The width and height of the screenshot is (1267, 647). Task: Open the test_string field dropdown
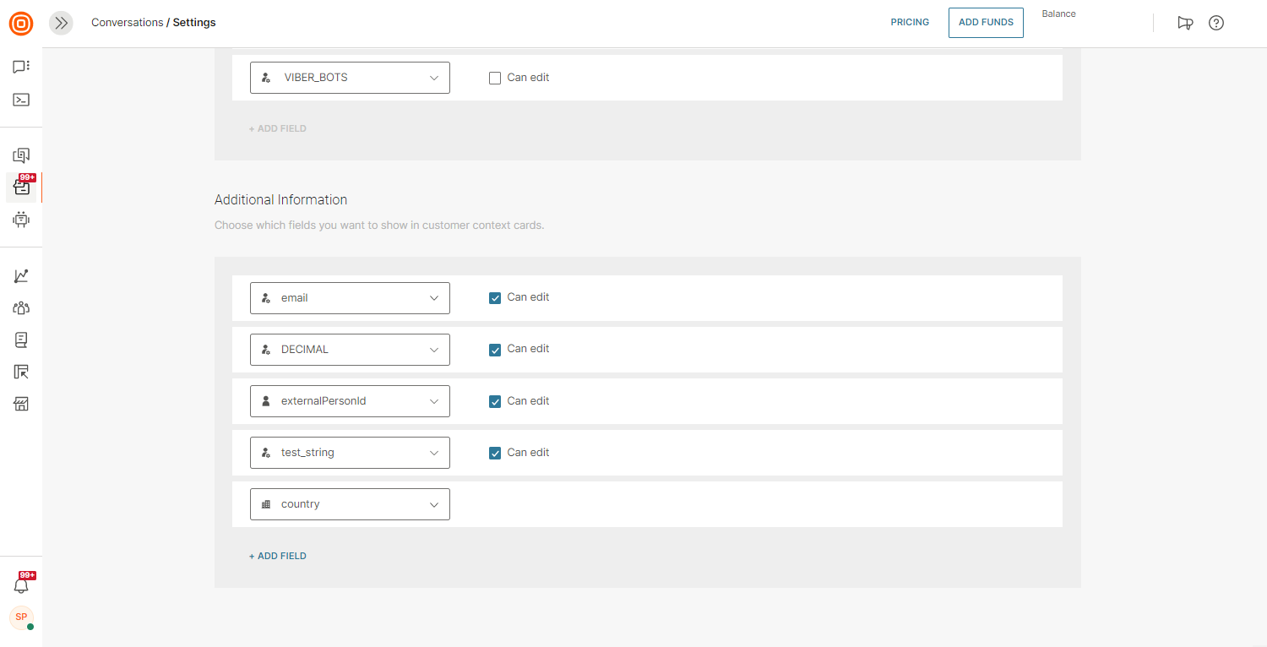(x=350, y=453)
